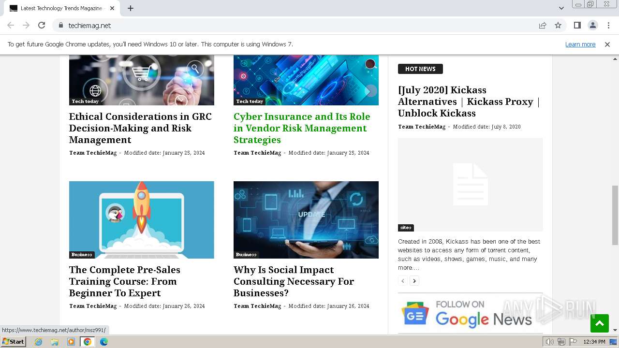Show next hot news item
This screenshot has height=348, width=619.
[414, 281]
